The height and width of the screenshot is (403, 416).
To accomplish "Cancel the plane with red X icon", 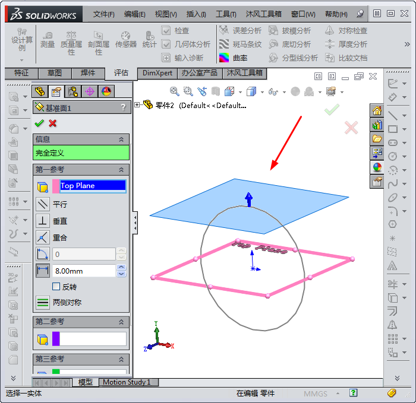I will pos(53,123).
